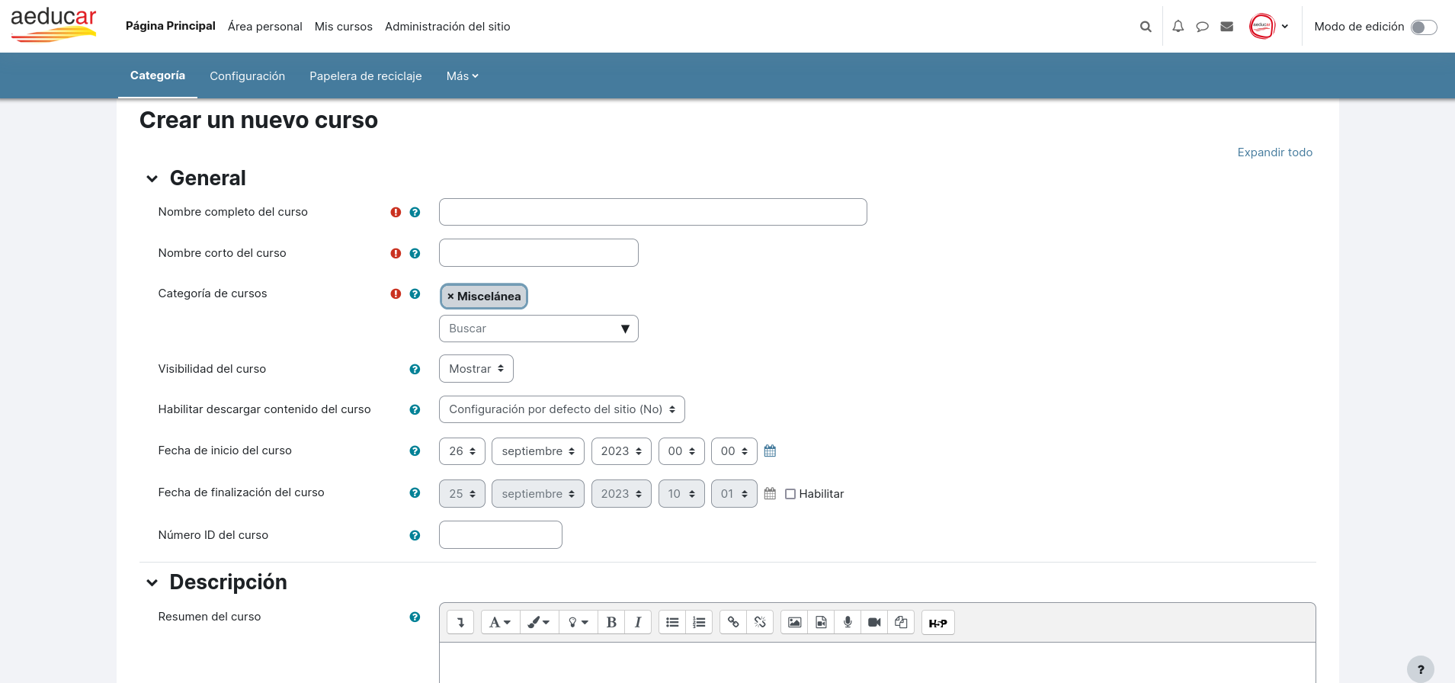This screenshot has width=1455, height=683.
Task: Click the record video camera icon
Action: click(874, 623)
